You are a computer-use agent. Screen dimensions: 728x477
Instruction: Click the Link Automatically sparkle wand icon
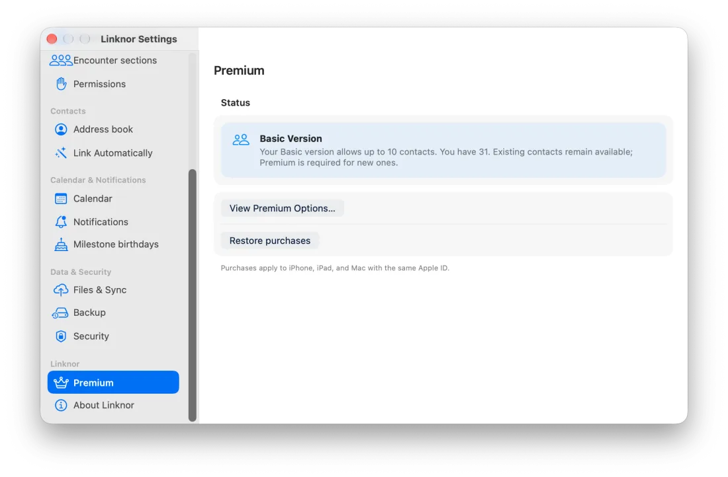pyautogui.click(x=61, y=153)
